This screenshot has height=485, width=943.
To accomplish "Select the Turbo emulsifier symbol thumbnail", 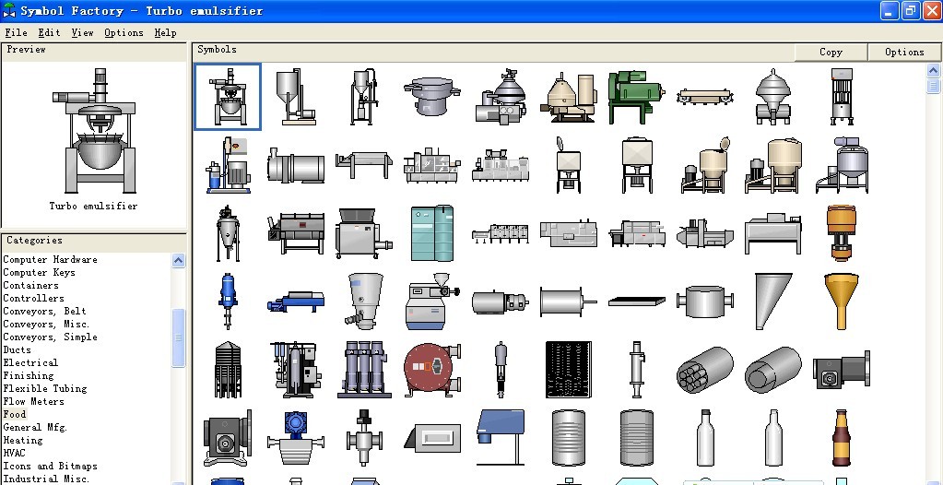I will [228, 96].
